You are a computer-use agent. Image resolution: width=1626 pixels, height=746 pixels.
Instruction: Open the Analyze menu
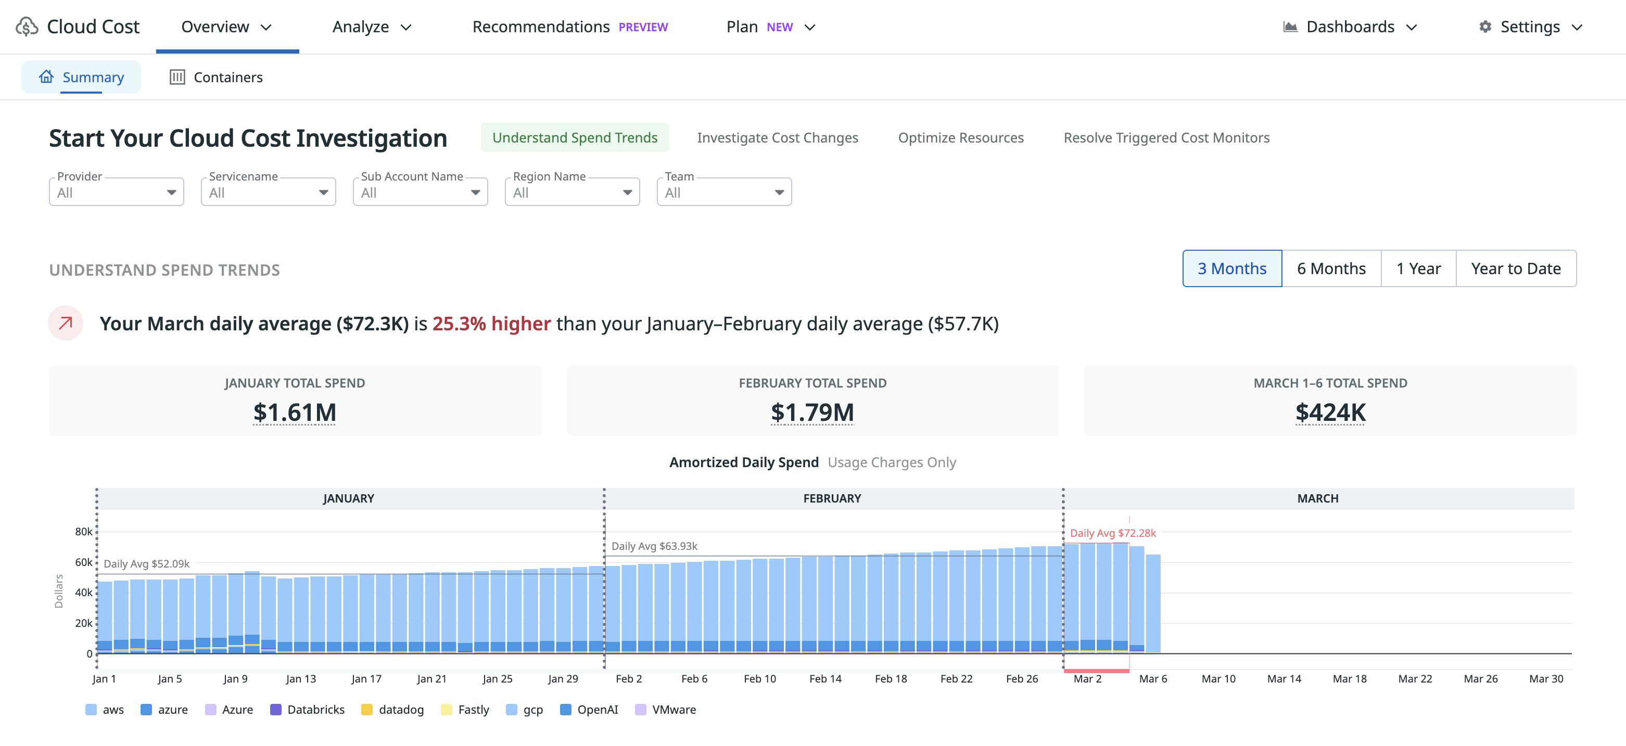pyautogui.click(x=361, y=27)
